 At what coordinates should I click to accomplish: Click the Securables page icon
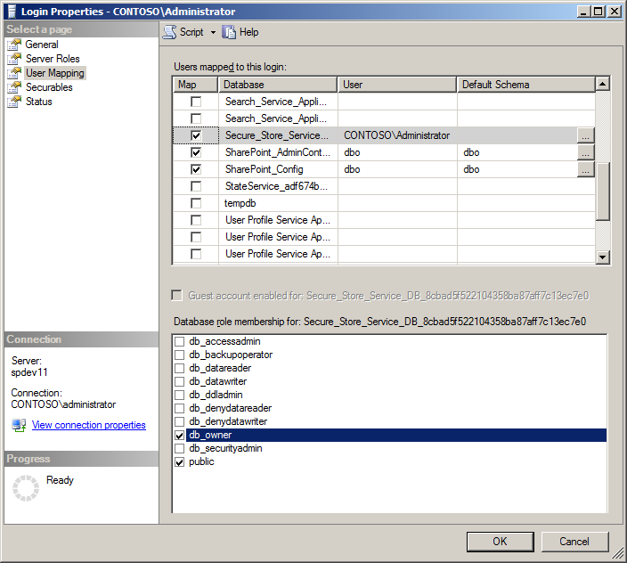[x=14, y=87]
